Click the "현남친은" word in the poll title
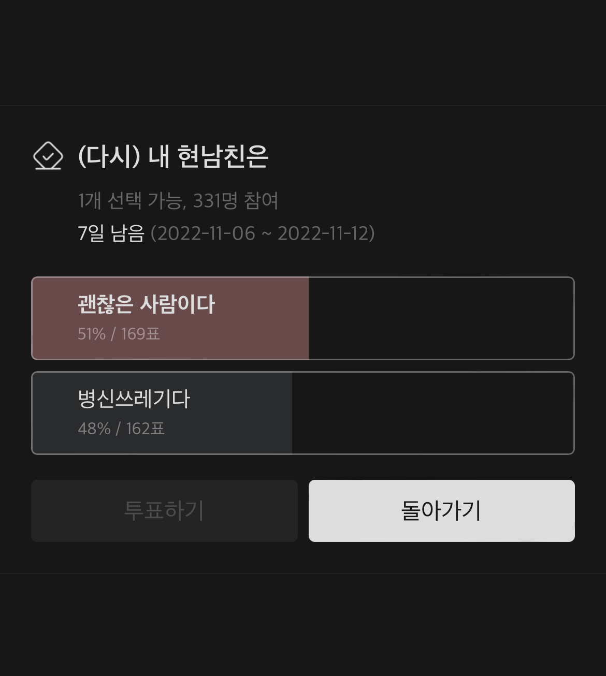This screenshot has height=676, width=606. tap(223, 156)
